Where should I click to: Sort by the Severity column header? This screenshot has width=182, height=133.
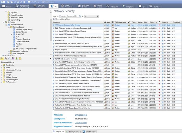[107, 22]
